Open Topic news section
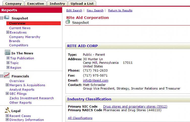Image resolution: width=190 pixels, height=122 pixels. point(14,63)
